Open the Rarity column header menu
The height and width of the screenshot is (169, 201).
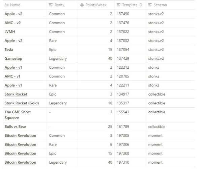62,5
